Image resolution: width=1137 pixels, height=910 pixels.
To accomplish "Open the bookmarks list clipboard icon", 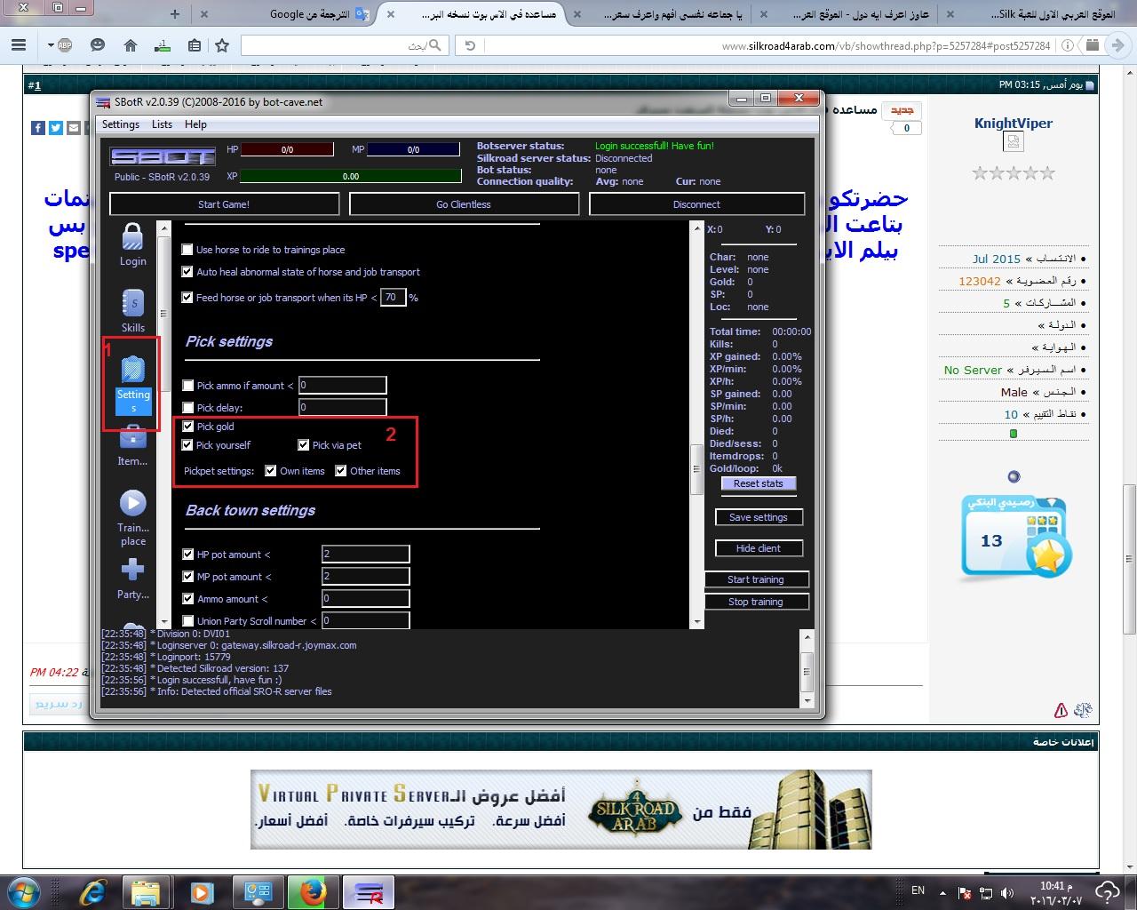I will (195, 45).
